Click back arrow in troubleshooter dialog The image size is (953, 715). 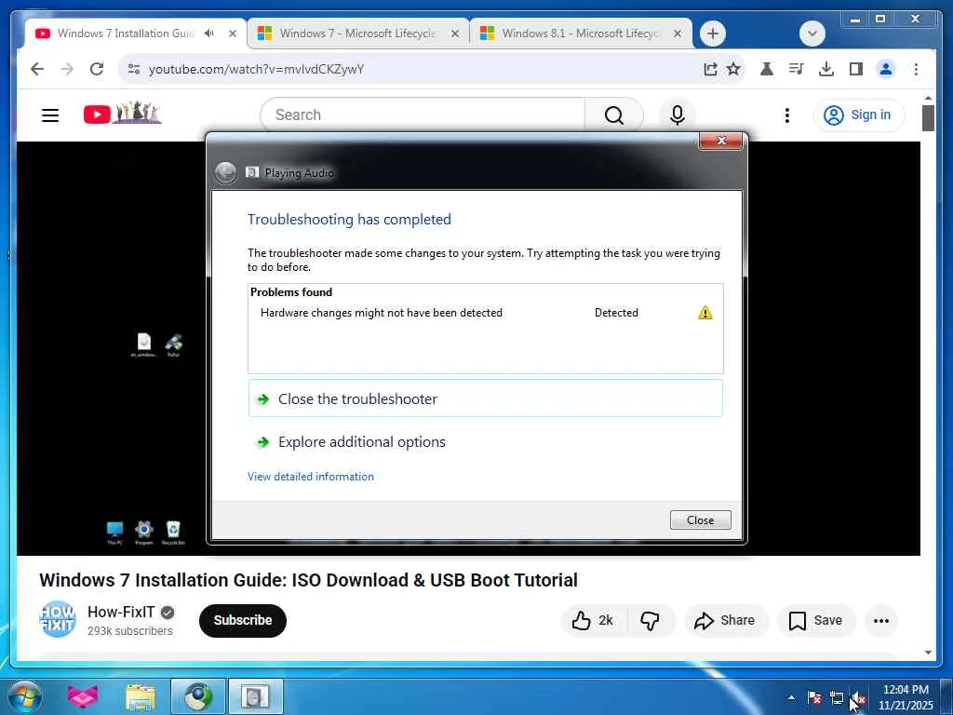click(225, 172)
